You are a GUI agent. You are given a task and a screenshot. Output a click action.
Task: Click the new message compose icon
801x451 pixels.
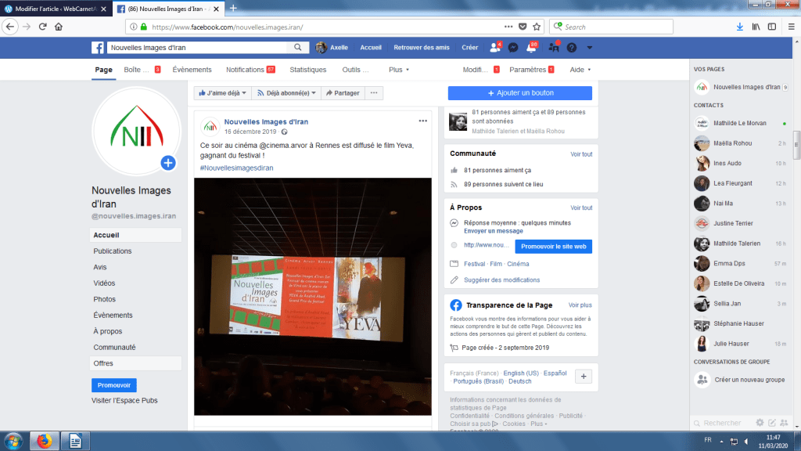point(772,423)
